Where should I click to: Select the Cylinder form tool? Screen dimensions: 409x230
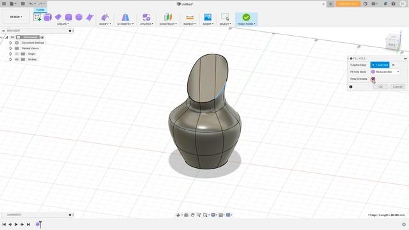pos(68,17)
